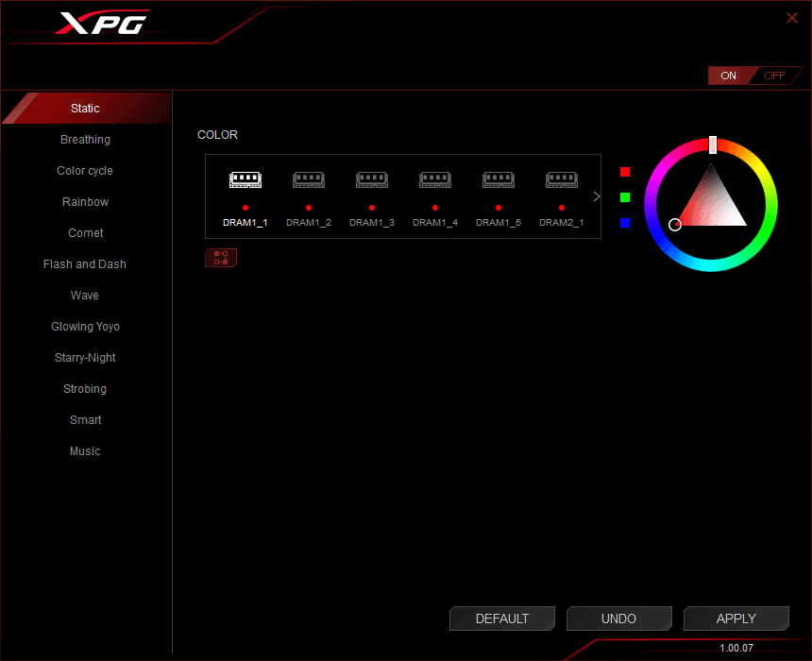Switch to the Rainbow effect

point(85,202)
